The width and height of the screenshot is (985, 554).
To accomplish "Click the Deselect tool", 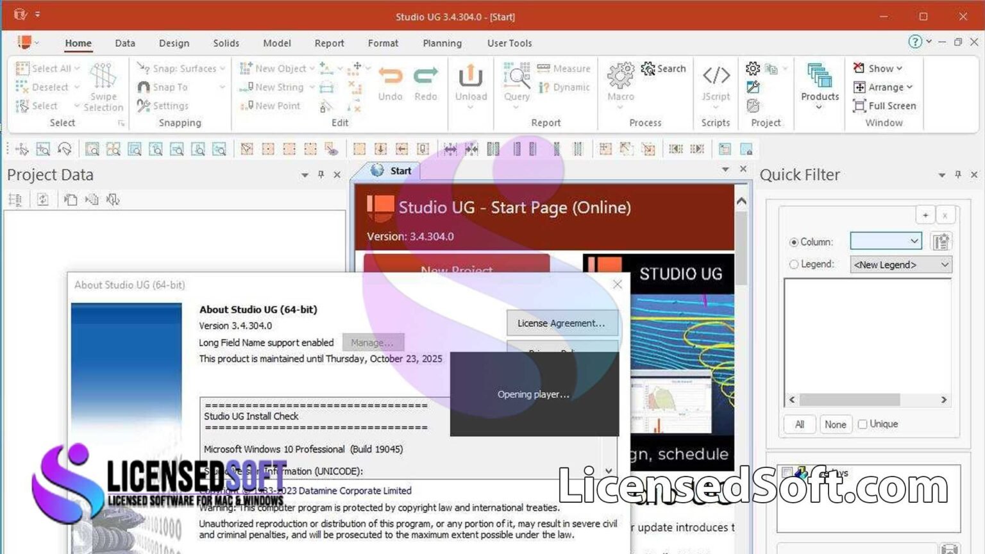I will click(42, 87).
